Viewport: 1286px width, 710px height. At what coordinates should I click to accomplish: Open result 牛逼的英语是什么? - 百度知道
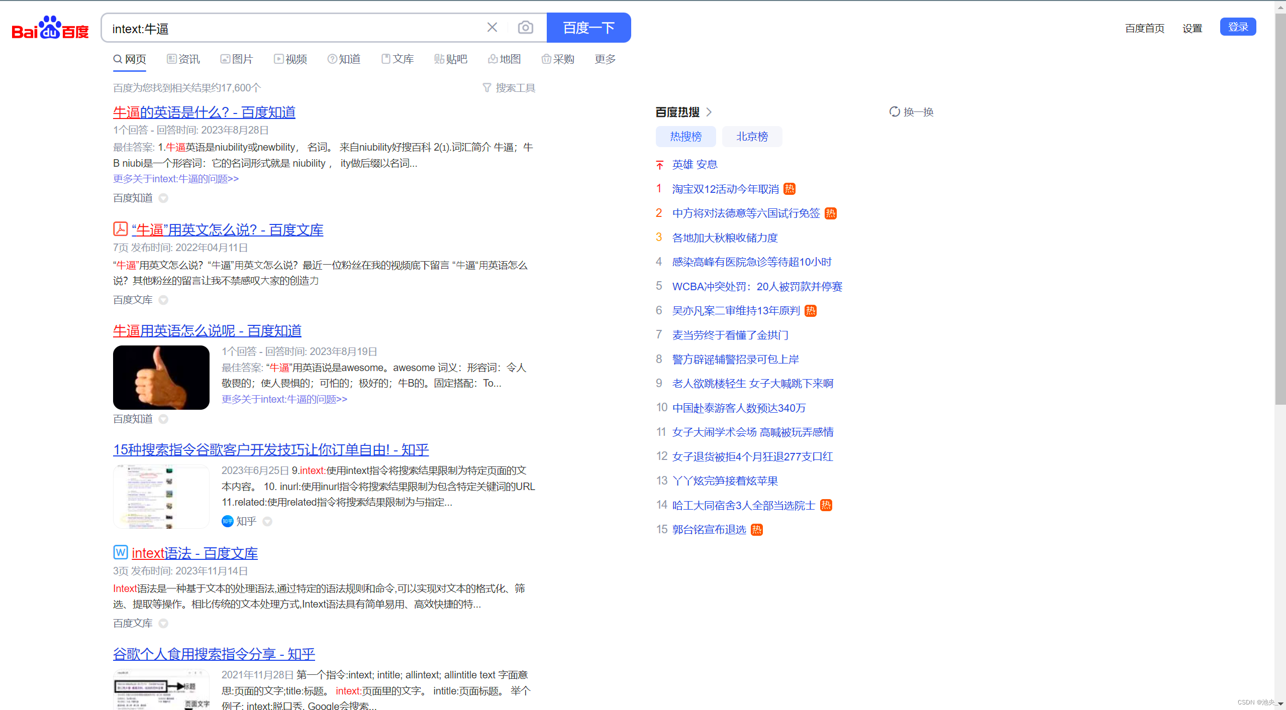point(204,112)
